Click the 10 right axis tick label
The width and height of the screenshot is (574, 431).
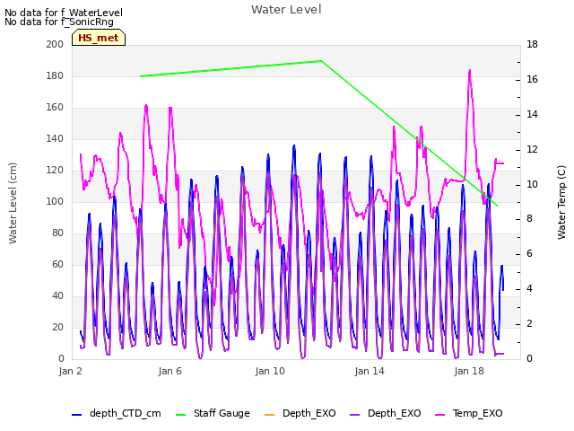(x=532, y=184)
